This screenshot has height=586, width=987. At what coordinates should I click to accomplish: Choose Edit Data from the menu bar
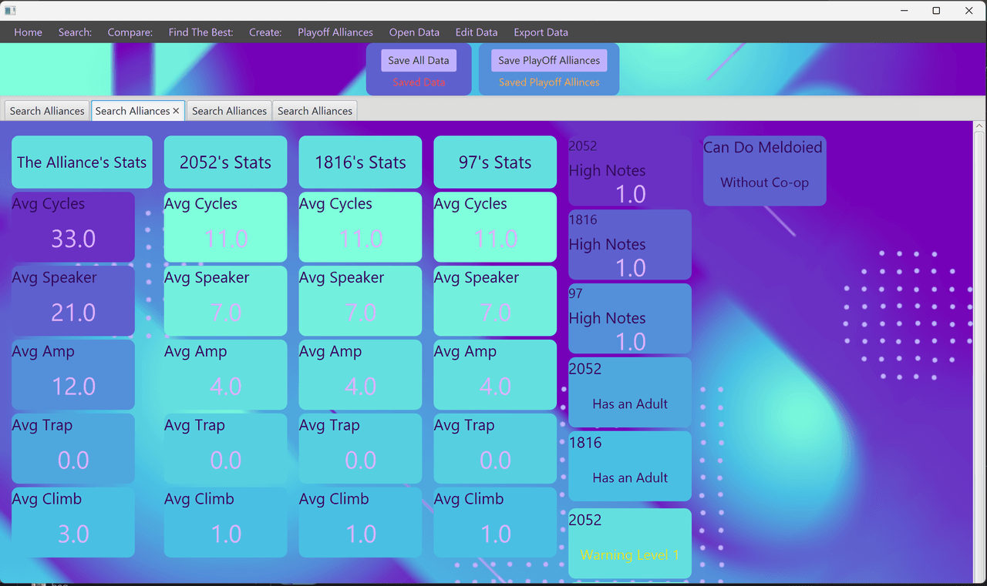click(477, 32)
